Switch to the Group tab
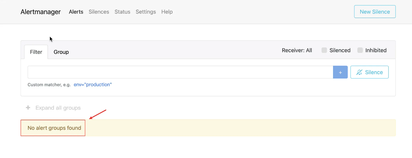 pyautogui.click(x=61, y=52)
